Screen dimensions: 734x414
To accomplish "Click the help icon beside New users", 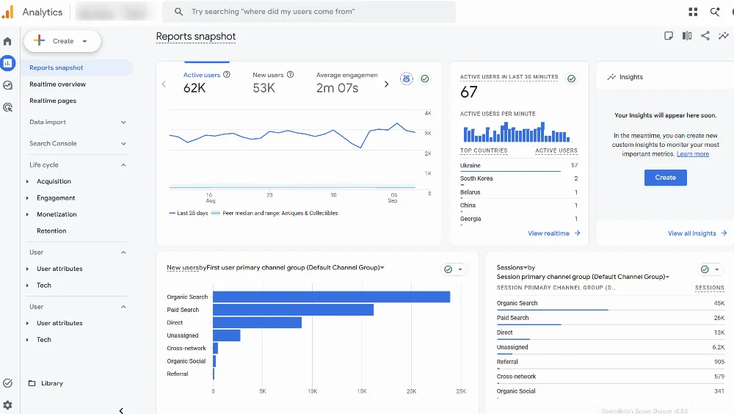I will 290,74.
